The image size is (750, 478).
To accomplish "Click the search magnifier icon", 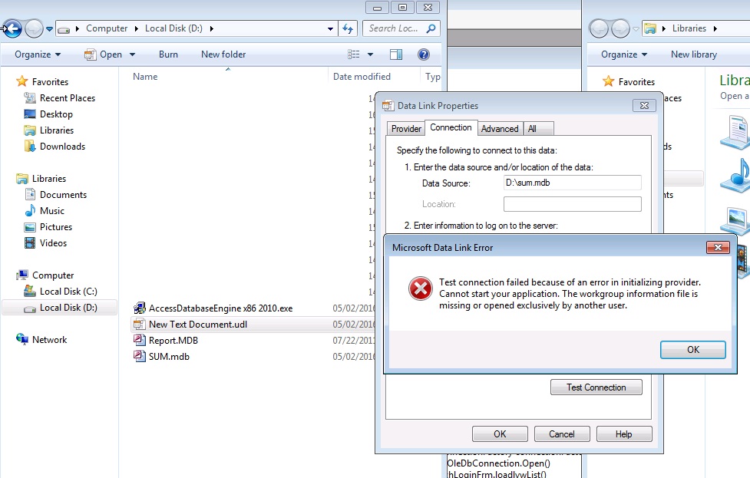I will pos(431,28).
